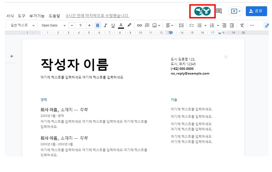Image resolution: width=272 pixels, height=172 pixels.
Task: Open the comment history icon
Action: pyautogui.click(x=219, y=11)
